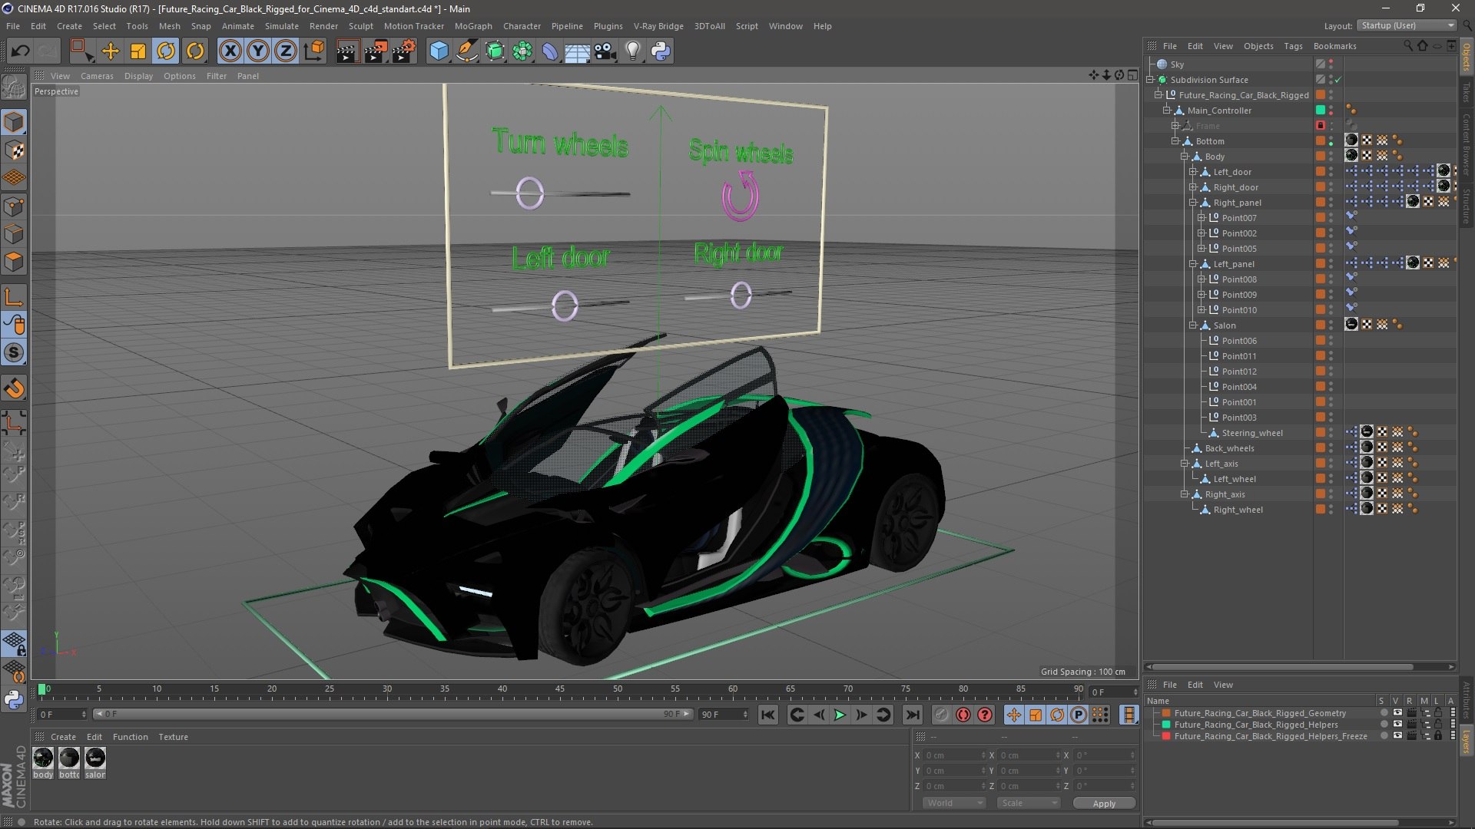Expand the Left_door object node
This screenshot has height=829, width=1475.
point(1192,172)
